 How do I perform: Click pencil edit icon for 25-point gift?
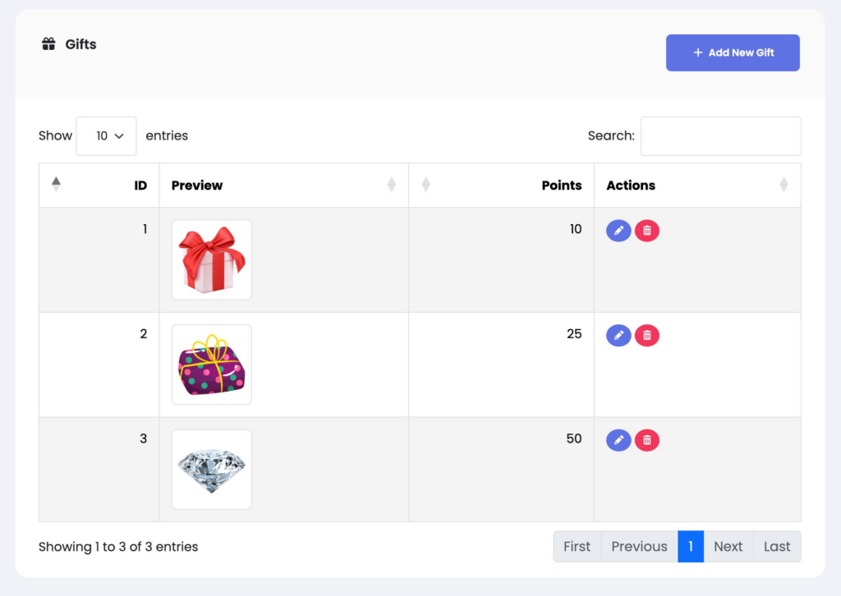(618, 335)
